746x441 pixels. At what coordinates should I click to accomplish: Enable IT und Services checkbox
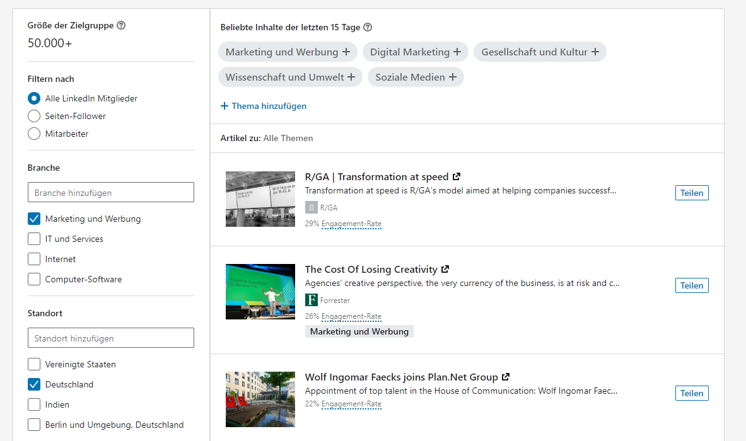pyautogui.click(x=34, y=239)
